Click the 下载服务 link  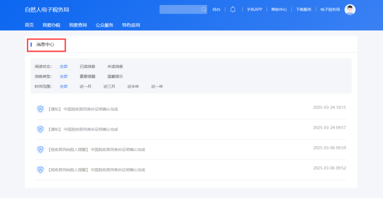coord(304,10)
